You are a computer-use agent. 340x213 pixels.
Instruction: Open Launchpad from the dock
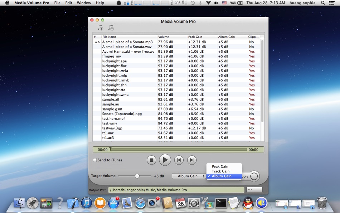point(33,203)
